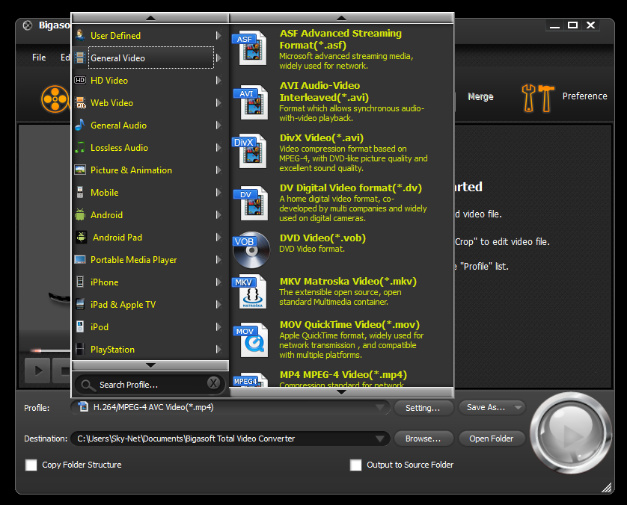Click category list scroll-down arrow bar
The image size is (627, 505).
150,365
